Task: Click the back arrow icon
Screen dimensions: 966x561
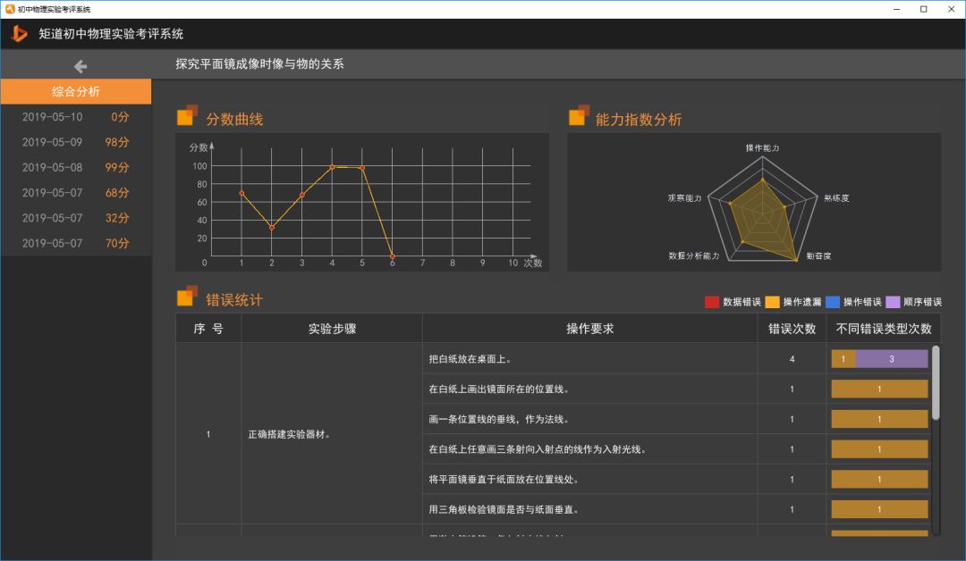Action: pos(80,66)
